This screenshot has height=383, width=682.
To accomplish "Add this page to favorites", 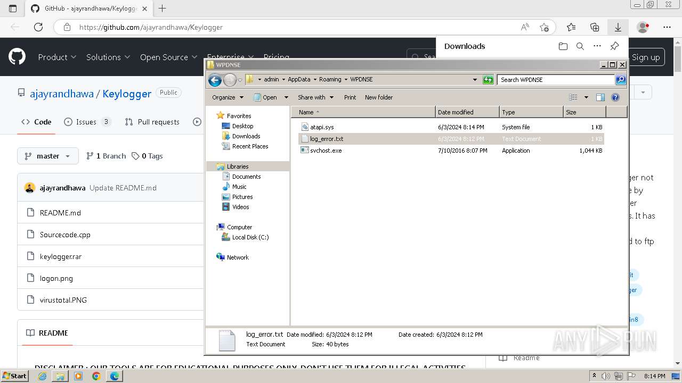I will (544, 27).
